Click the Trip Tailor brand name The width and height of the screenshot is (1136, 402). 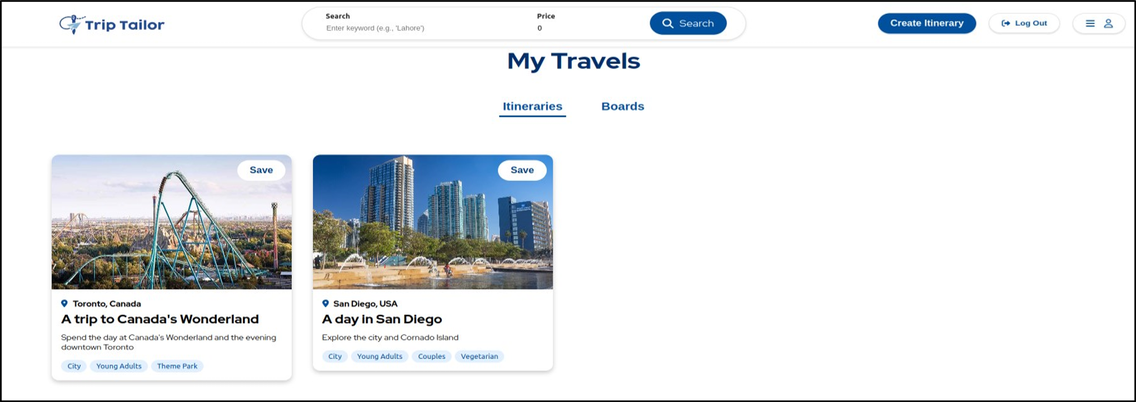pos(124,25)
